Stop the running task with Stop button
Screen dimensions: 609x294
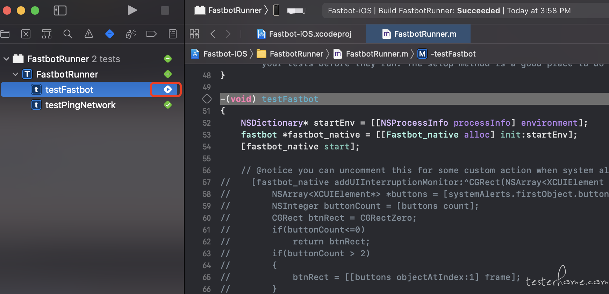pyautogui.click(x=165, y=10)
